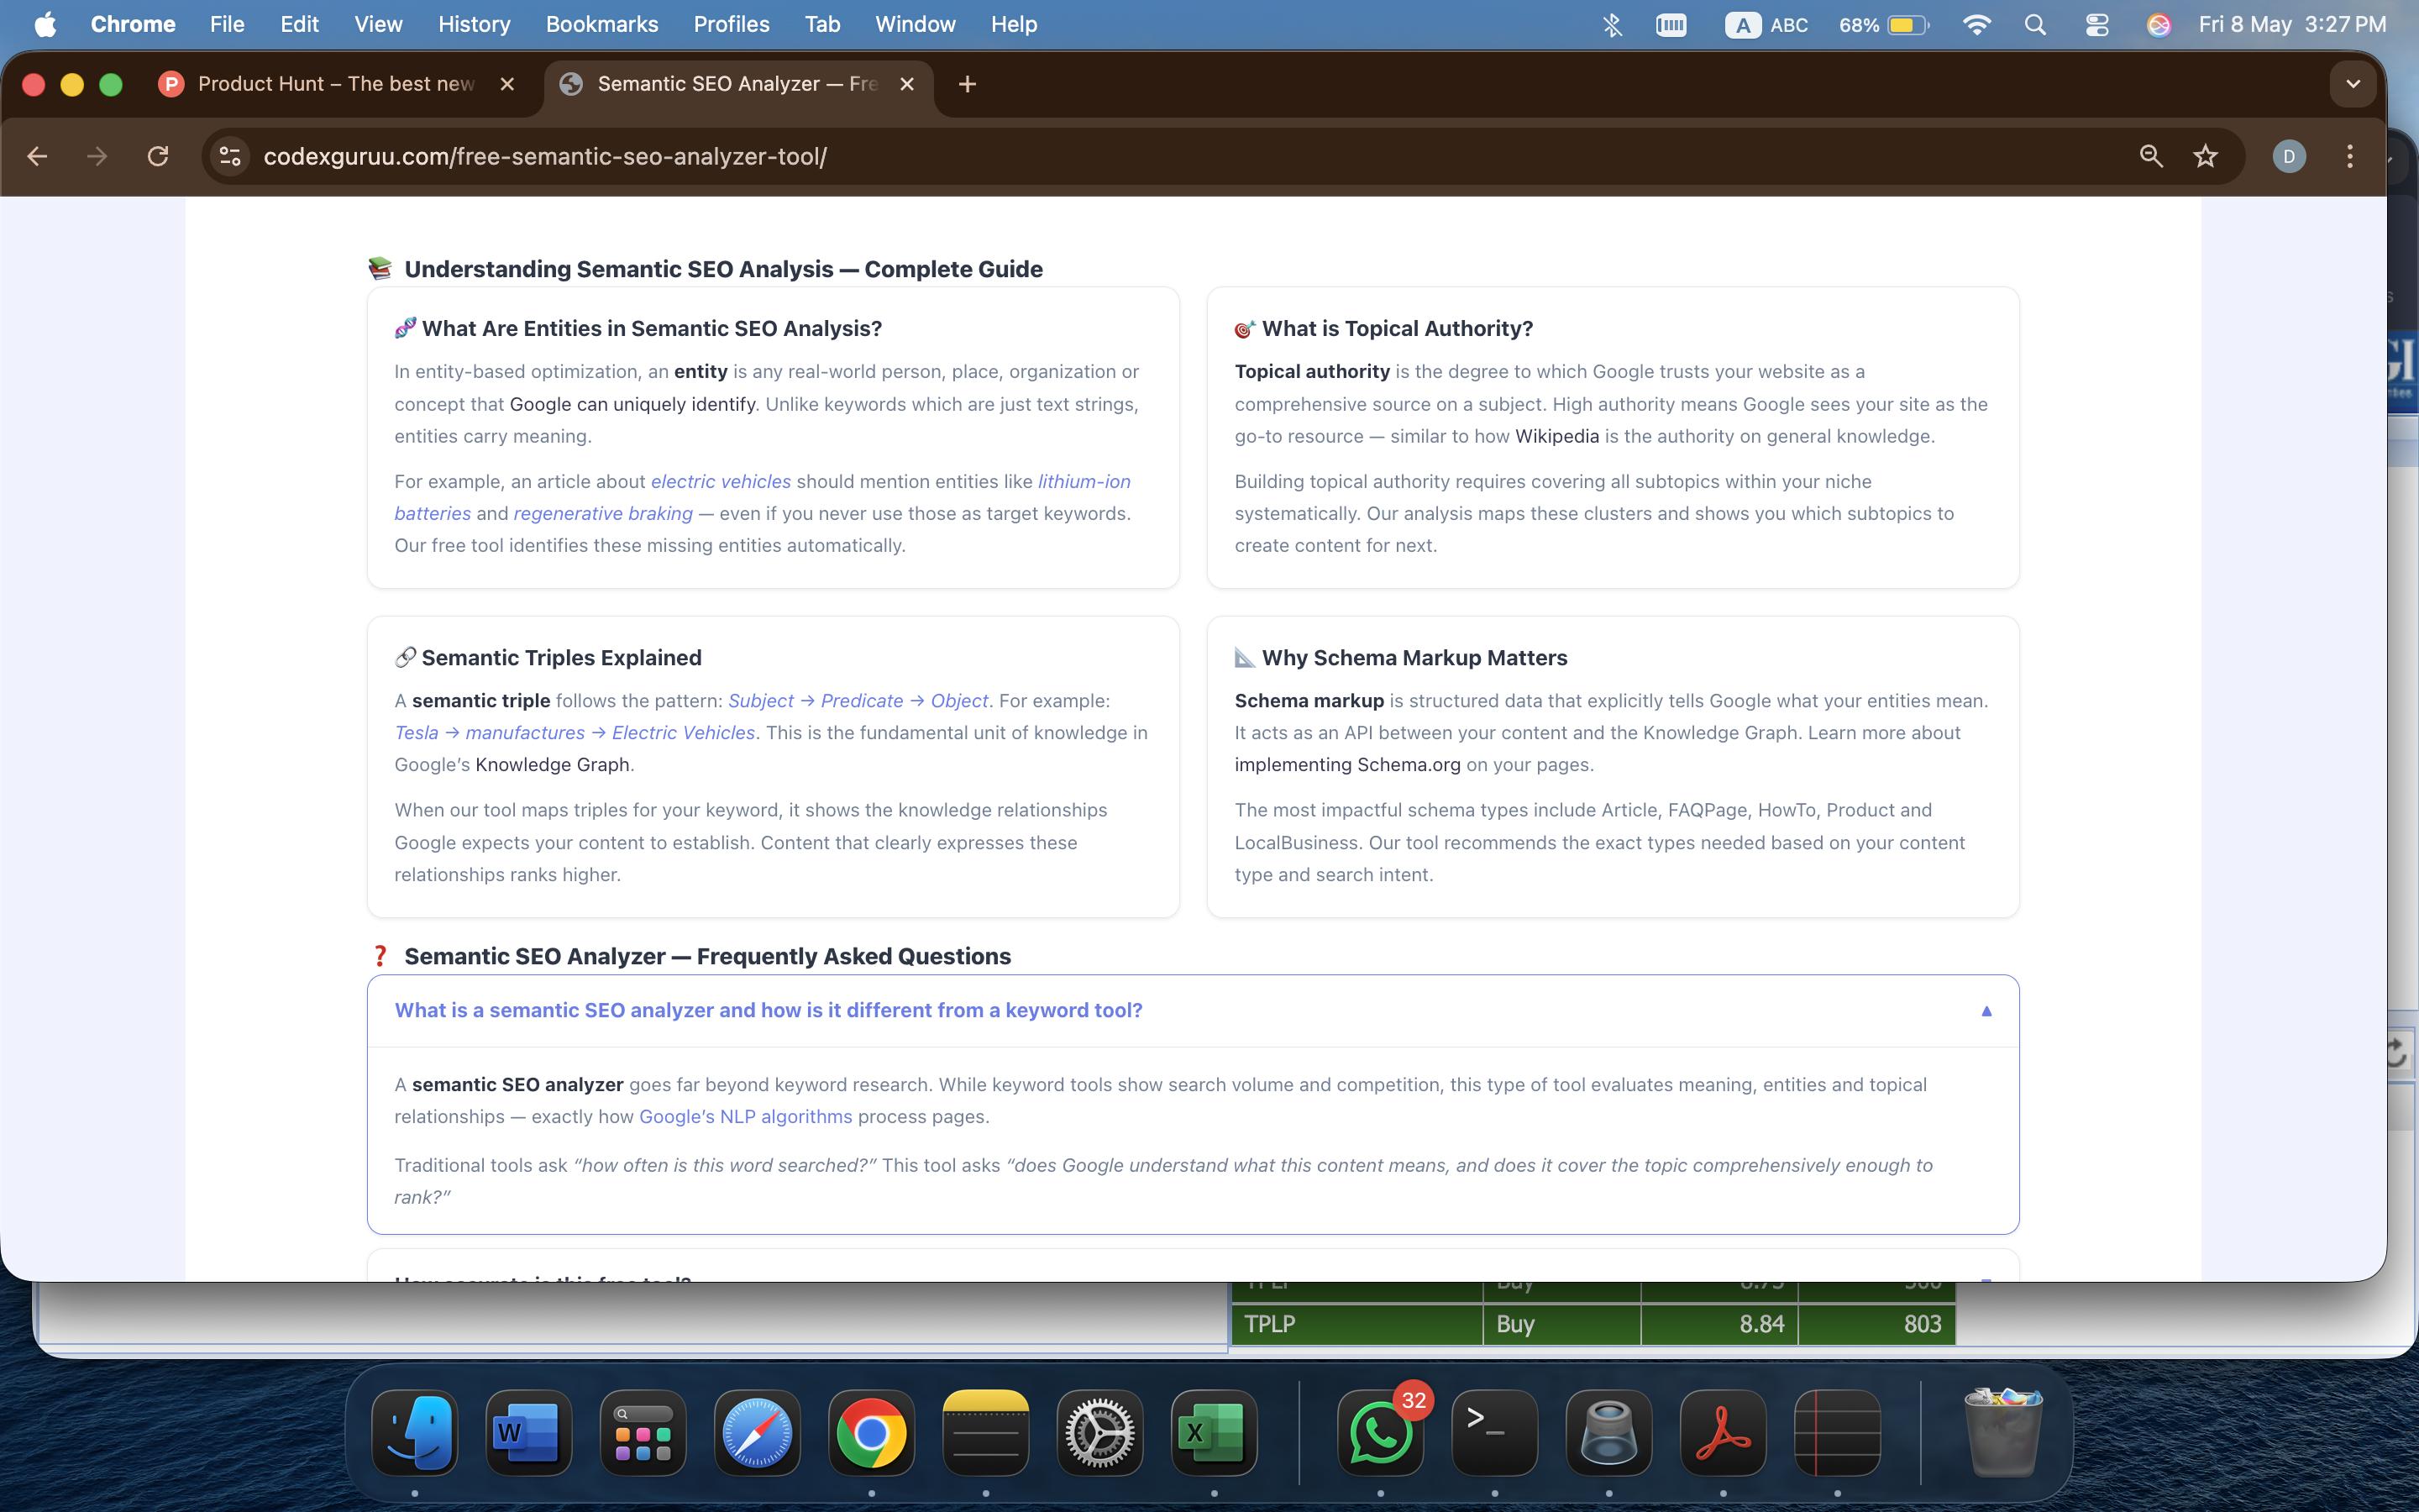Click the TPLP cell in background window

pos(1356,1324)
